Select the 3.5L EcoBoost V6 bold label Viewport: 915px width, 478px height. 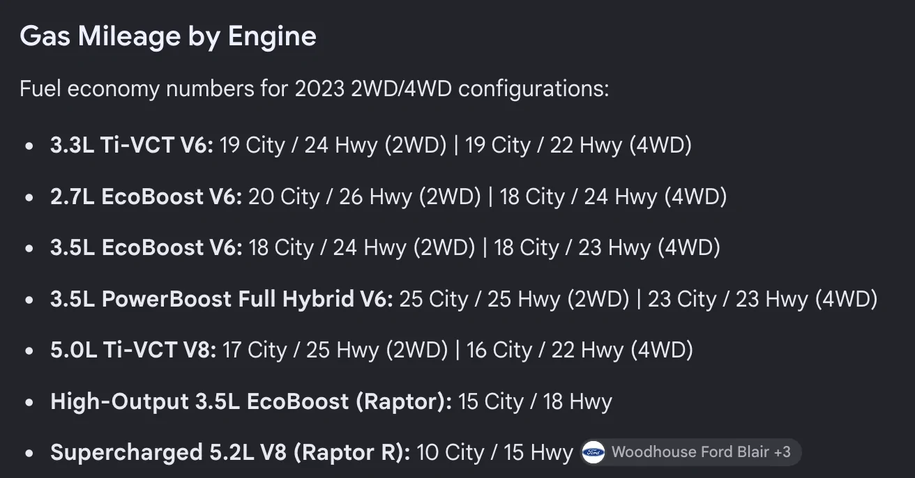pyautogui.click(x=146, y=247)
